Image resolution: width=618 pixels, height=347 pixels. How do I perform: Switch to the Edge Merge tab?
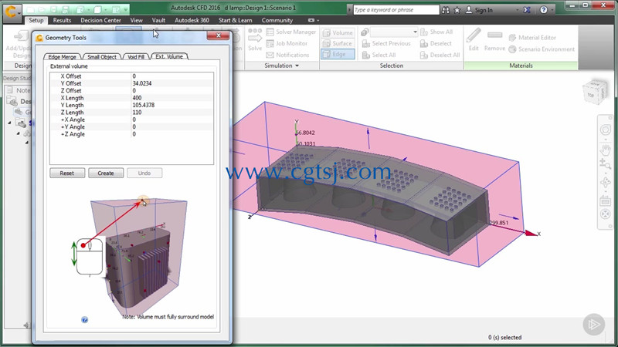tap(62, 56)
